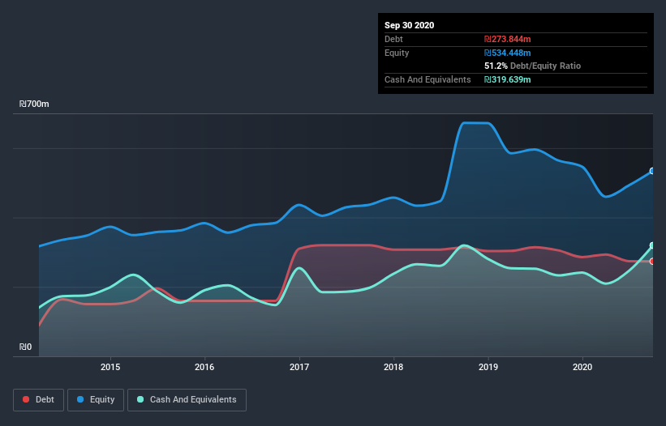Click the Equity endpoint marker at Sep 2020
This screenshot has height=426, width=666.
click(x=652, y=171)
